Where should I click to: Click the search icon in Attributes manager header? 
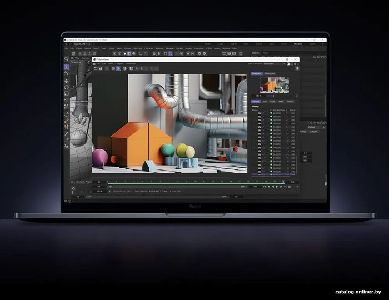[x=311, y=123]
